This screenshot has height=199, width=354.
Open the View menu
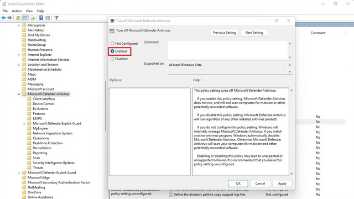[29, 11]
